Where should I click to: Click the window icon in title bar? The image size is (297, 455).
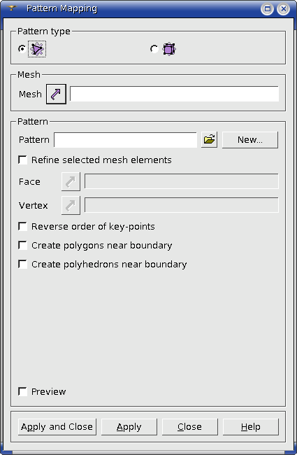click(11, 8)
